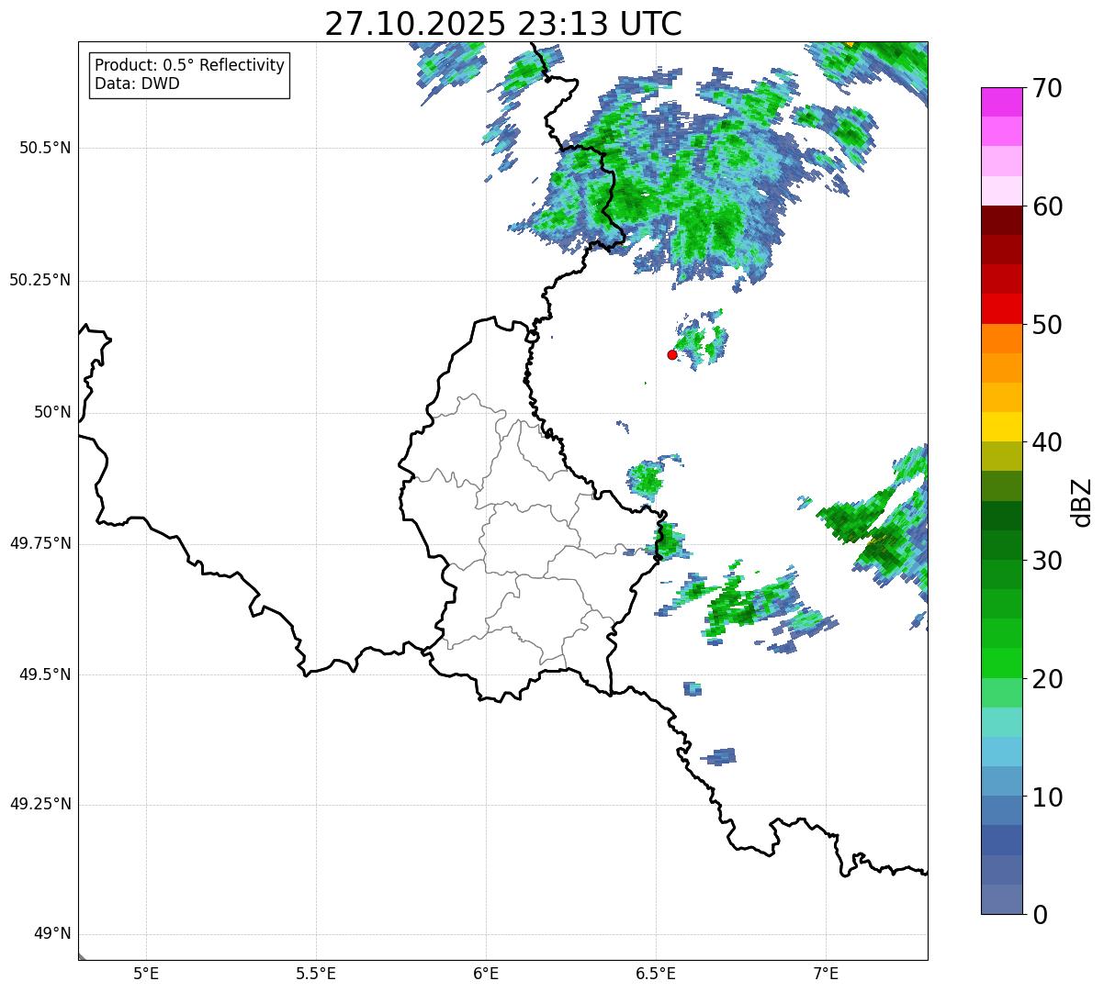The image size is (1104, 992).
Task: Click the 70 tick label on colorbar
Action: [x=1048, y=88]
